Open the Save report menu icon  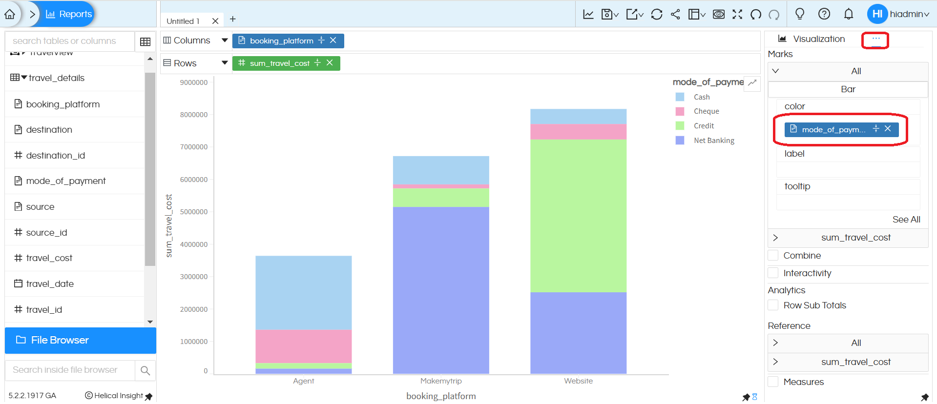click(609, 14)
